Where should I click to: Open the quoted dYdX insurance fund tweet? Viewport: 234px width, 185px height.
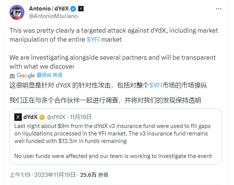click(x=116, y=137)
